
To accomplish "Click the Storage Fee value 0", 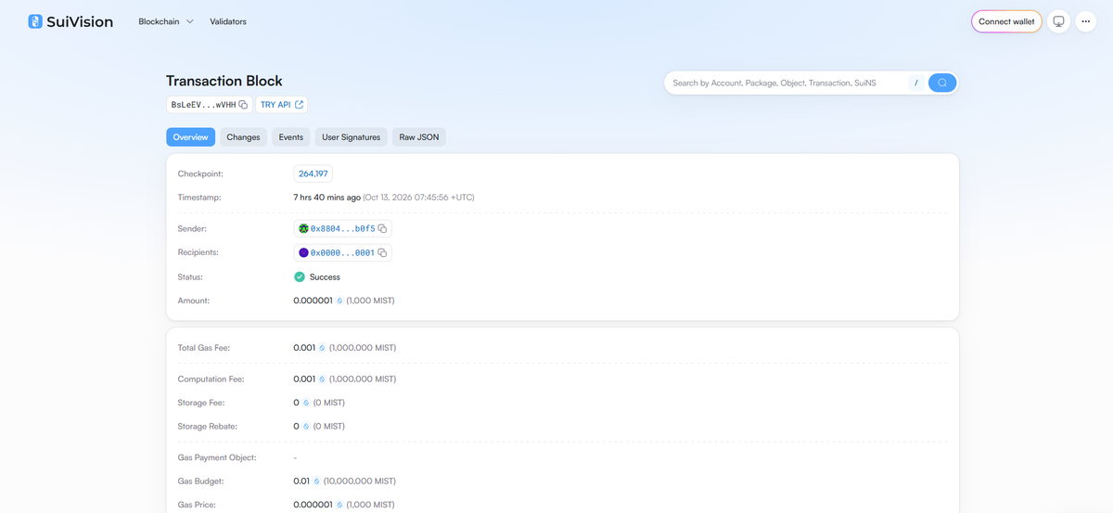I will coord(297,403).
